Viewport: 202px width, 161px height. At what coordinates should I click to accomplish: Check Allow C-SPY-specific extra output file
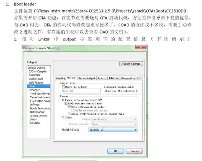69,114
